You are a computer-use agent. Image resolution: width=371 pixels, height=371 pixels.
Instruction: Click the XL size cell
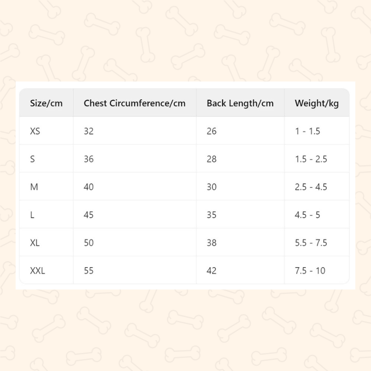click(35, 243)
